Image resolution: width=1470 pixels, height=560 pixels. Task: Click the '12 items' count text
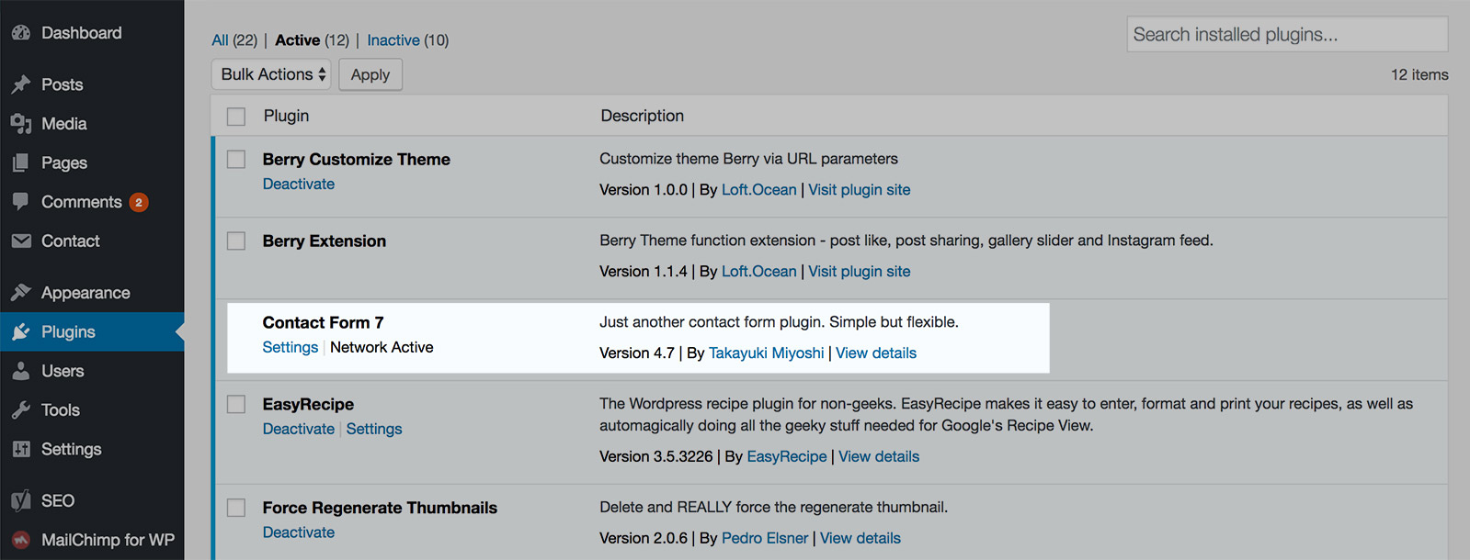(1419, 75)
